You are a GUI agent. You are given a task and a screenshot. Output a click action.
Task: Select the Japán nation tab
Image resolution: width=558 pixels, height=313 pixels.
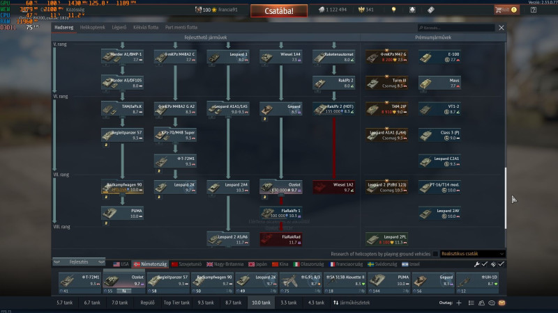click(x=258, y=264)
